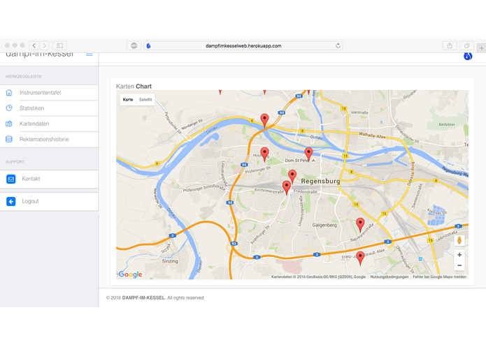Click the marker on Kirchmeierstraße
The width and height of the screenshot is (486, 345).
point(287,188)
